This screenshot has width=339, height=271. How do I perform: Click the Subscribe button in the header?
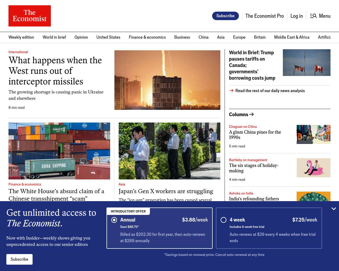coord(225,16)
